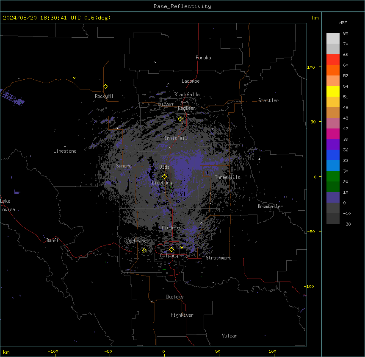Select the Cochrane city label
365x357 pixels.
136,241
